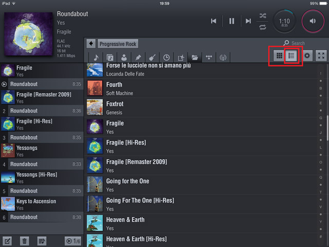Jump to letter T in the alphabet index
This screenshot has height=247, width=329.
[321, 192]
